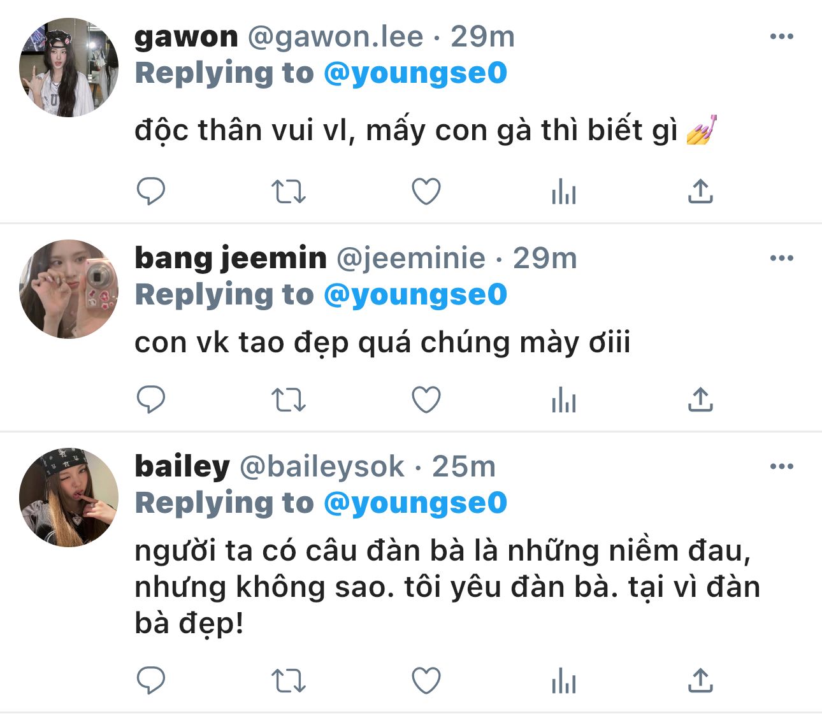Share gawon's tweet
Screen dimensions: 822x716
tap(700, 191)
